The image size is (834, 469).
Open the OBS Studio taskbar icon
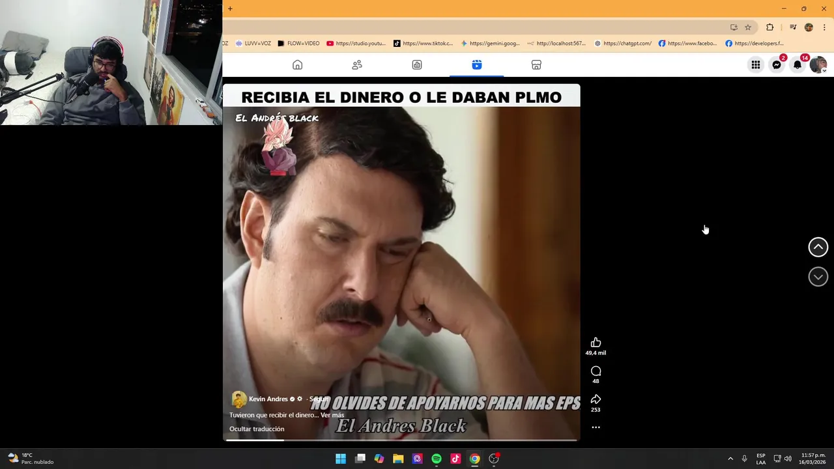pyautogui.click(x=494, y=459)
